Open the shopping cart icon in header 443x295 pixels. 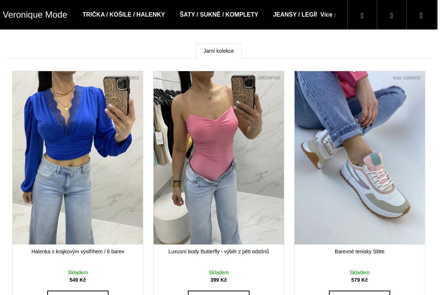tap(421, 15)
